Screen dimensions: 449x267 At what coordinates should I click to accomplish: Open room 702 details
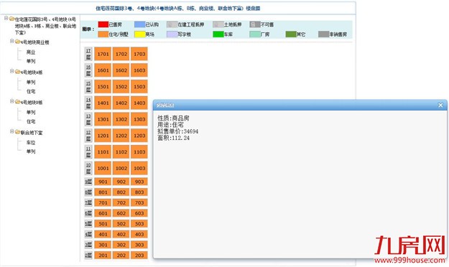(x=121, y=202)
